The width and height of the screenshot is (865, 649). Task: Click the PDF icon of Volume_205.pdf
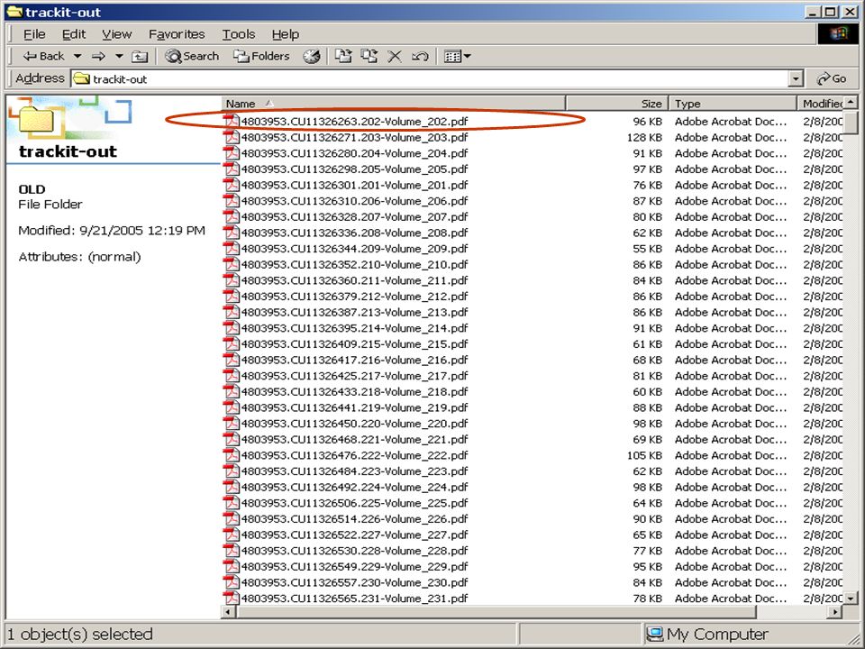[x=232, y=169]
